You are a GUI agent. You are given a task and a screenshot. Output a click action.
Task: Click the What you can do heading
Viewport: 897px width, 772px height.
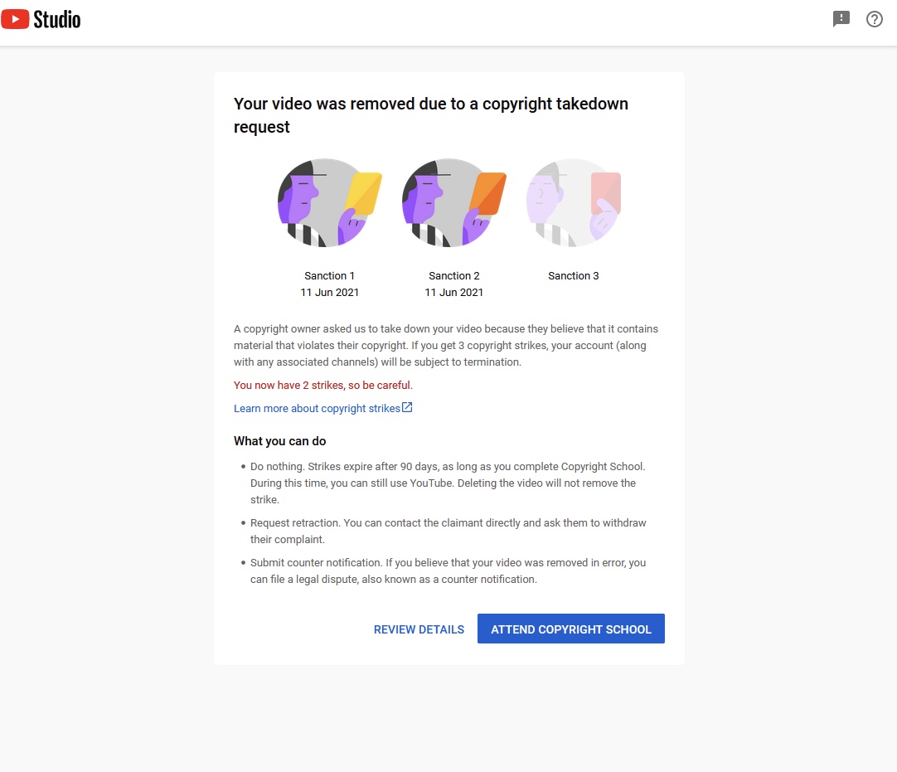coord(279,441)
